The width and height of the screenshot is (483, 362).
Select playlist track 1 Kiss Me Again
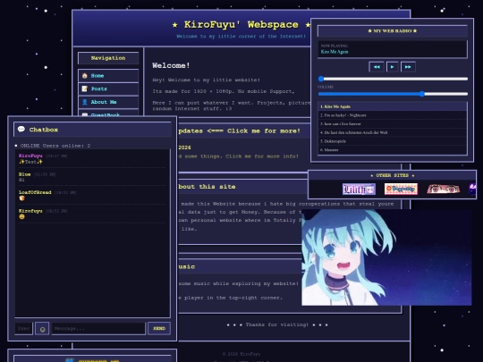click(393, 106)
